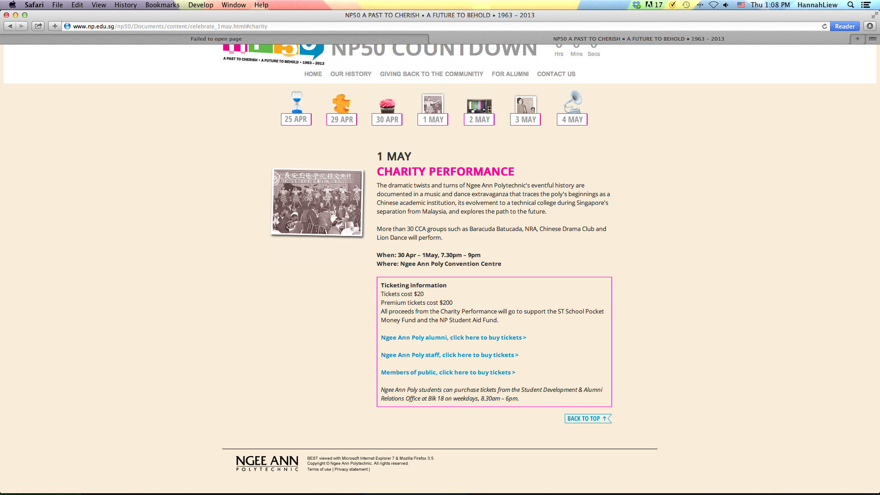Open the Develop menu
Screen dimensions: 880x495
[x=201, y=5]
